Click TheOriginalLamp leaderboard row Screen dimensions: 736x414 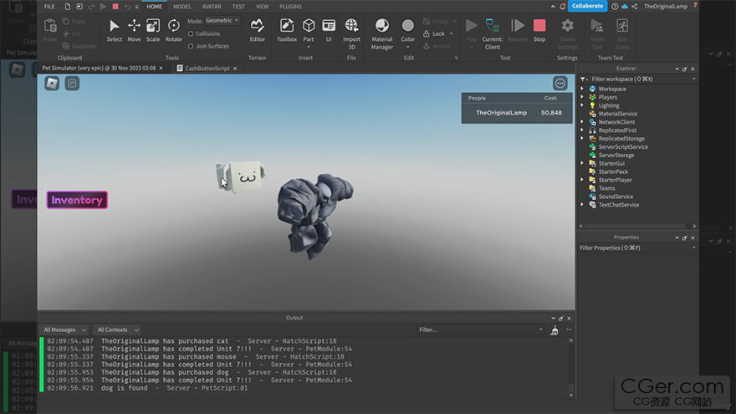pos(517,113)
